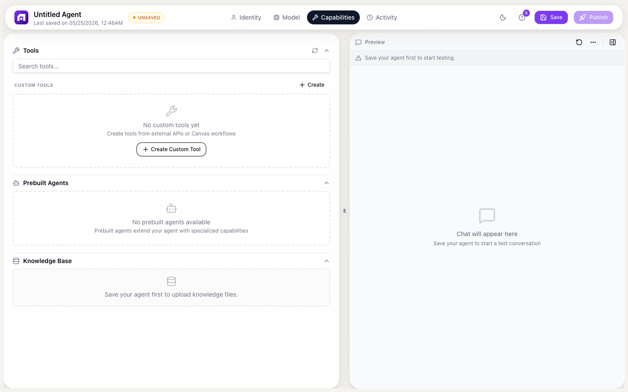628x392 pixels.
Task: Focus the Search tools field
Action: pyautogui.click(x=171, y=66)
